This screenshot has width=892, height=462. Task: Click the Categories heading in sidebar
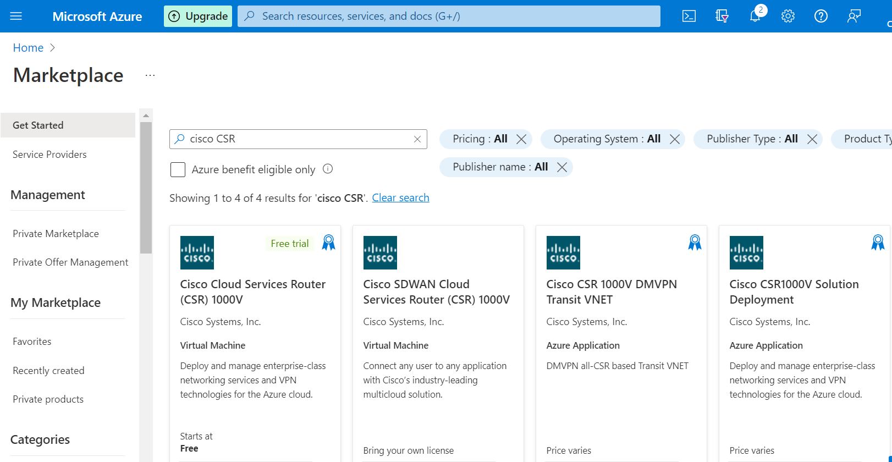(x=40, y=439)
